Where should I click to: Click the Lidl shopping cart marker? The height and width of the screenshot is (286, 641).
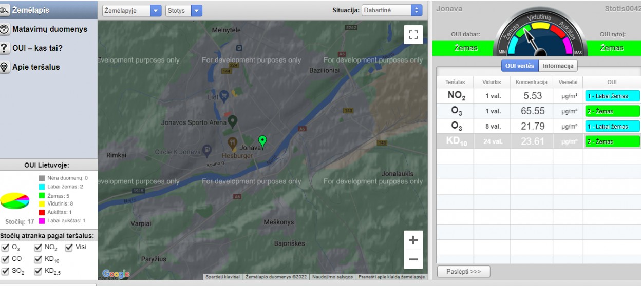pos(224,95)
